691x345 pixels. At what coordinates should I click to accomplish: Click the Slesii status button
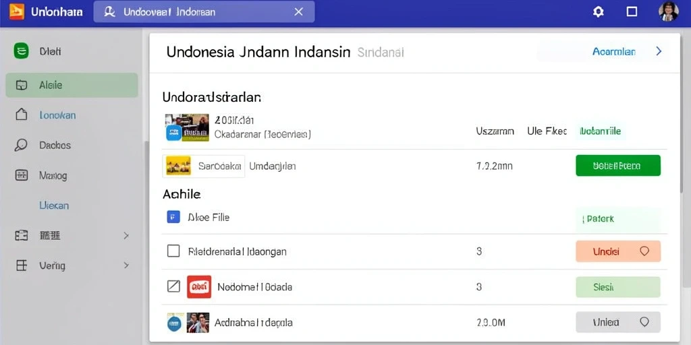618,287
